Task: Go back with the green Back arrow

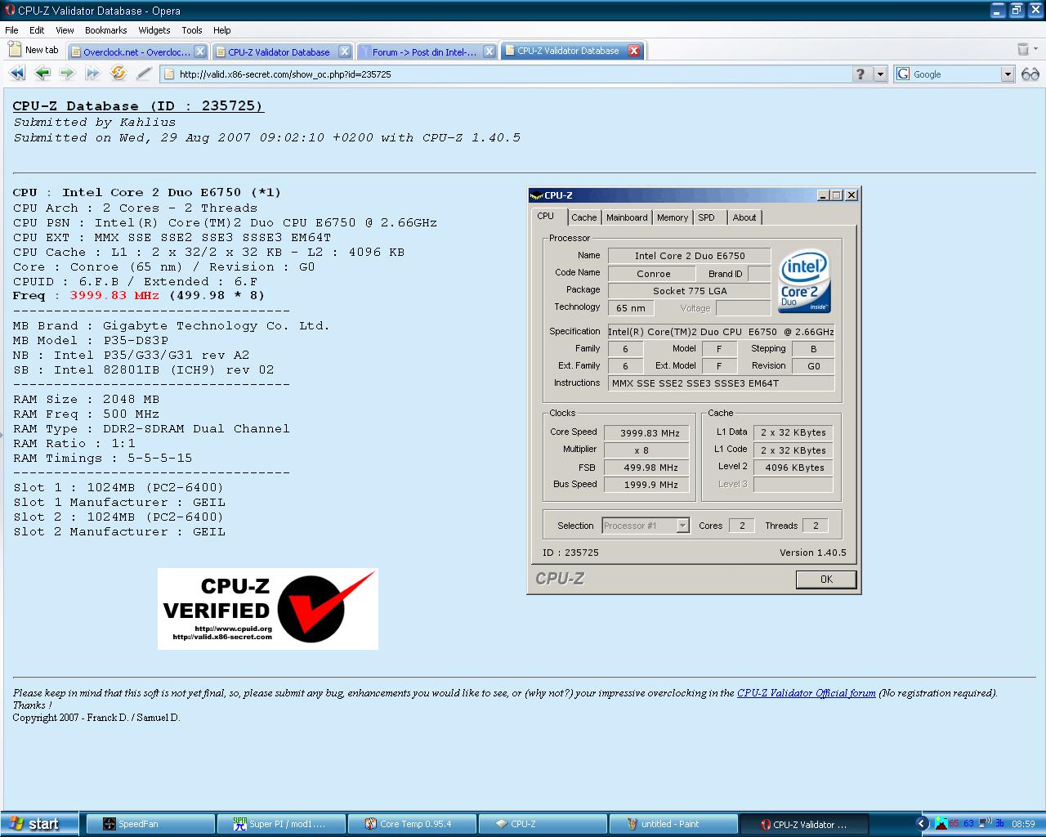Action: [42, 74]
